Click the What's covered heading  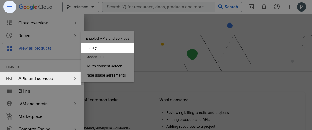pyautogui.click(x=174, y=100)
